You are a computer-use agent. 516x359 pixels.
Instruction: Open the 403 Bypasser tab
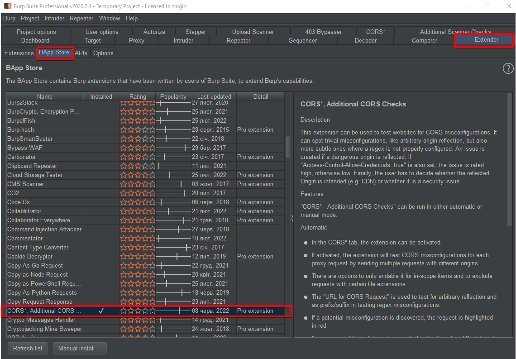tap(324, 32)
